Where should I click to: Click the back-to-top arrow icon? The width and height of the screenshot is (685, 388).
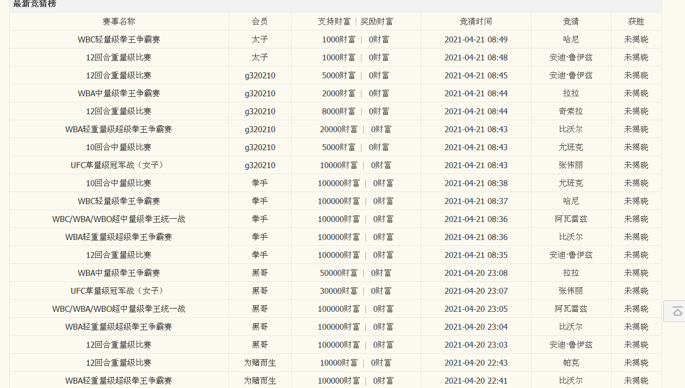pos(677,311)
